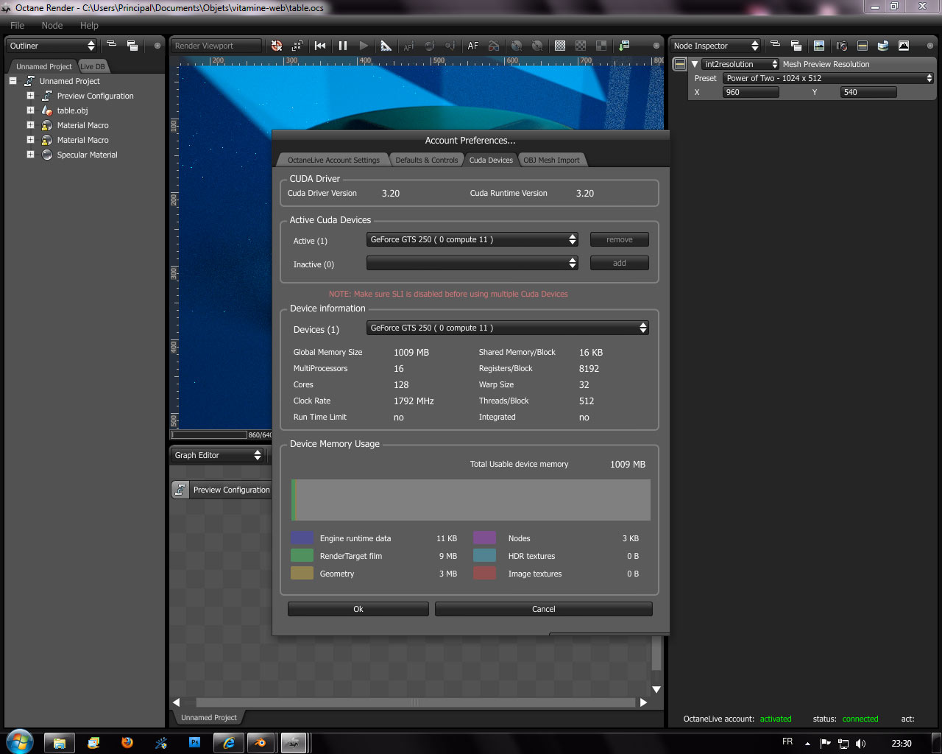Click the overlapping windows icon in Node Inspector toolbar

tap(796, 46)
